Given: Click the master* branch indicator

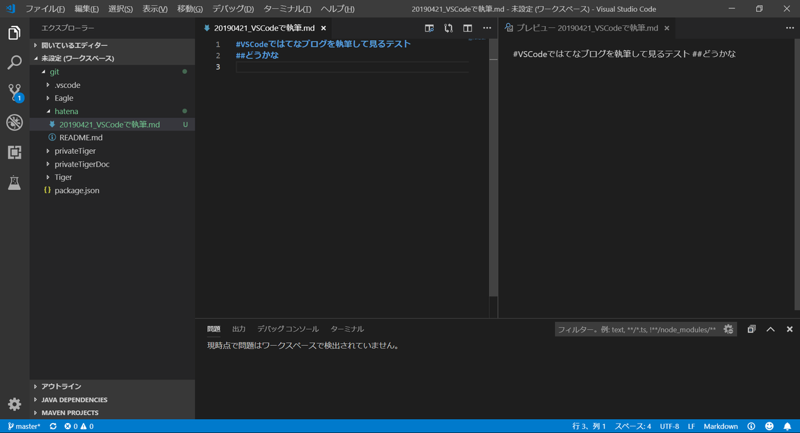Looking at the screenshot, I should (x=24, y=426).
